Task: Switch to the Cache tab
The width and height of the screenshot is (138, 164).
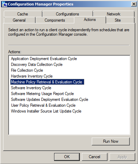Action: tap(23, 14)
